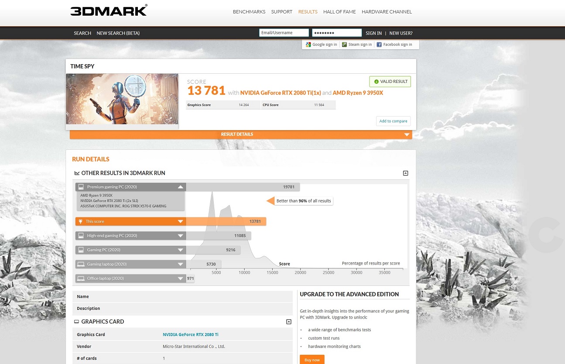Collapse the Graphics Card section icon
Screen dimensions: 565x364
(x=288, y=322)
